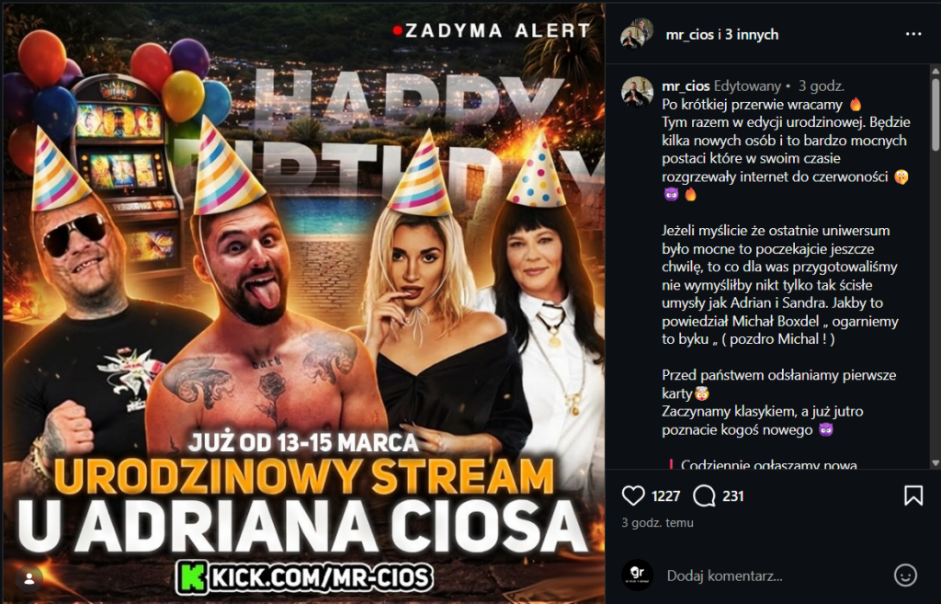Click your profile picture beside comment box
Screen dimensions: 941x604
coord(637,576)
